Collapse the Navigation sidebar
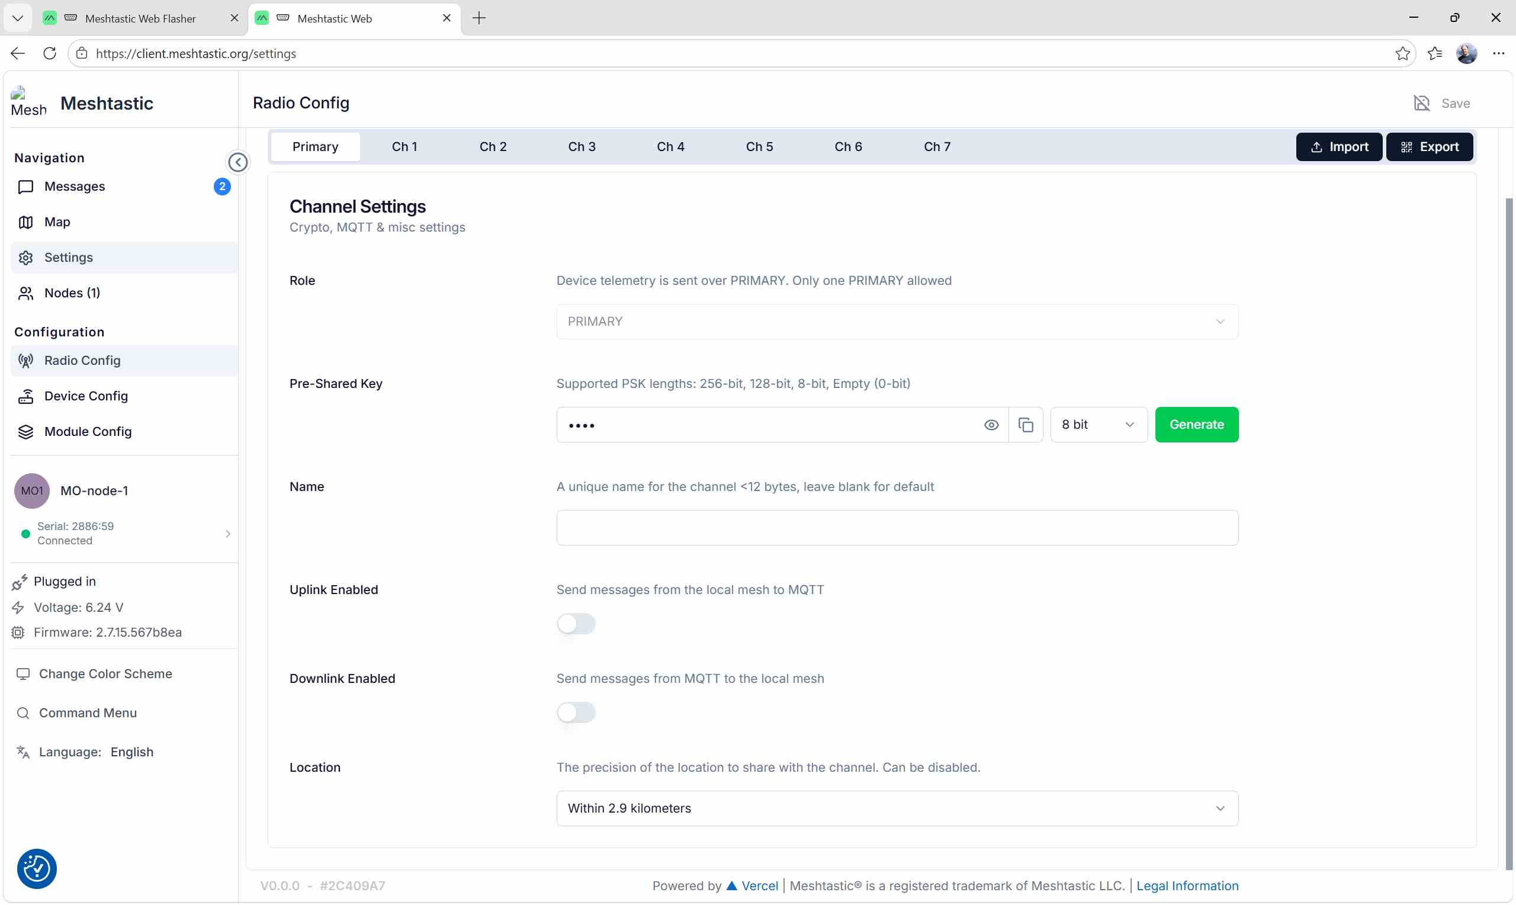1516x905 pixels. pos(237,162)
